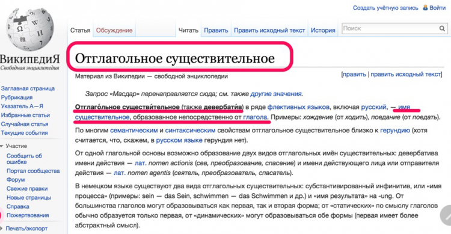Open the Править tab

click(x=216, y=30)
